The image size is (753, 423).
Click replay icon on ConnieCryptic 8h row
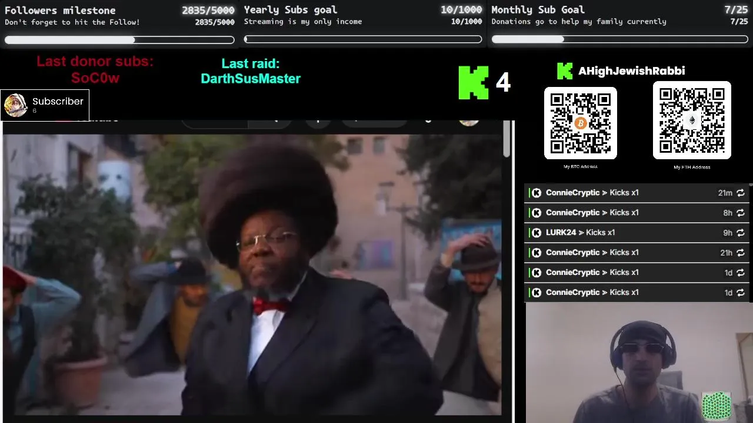741,213
